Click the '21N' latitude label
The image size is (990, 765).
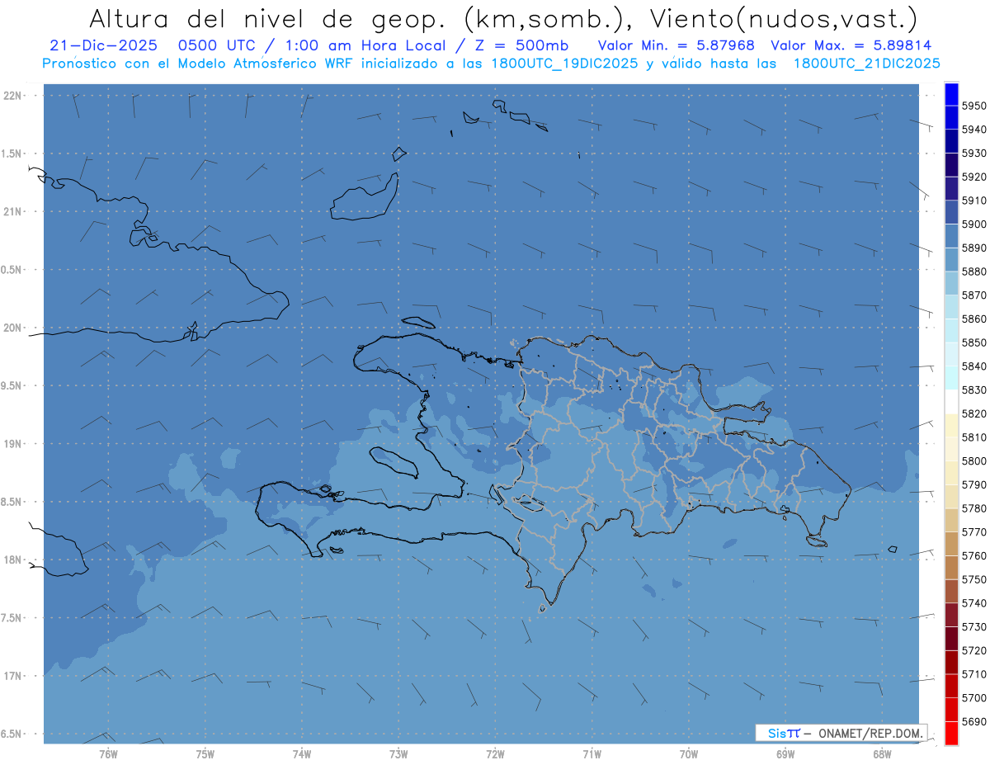click(12, 211)
